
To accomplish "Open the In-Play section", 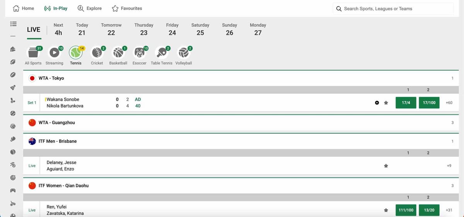I will 56,8.
